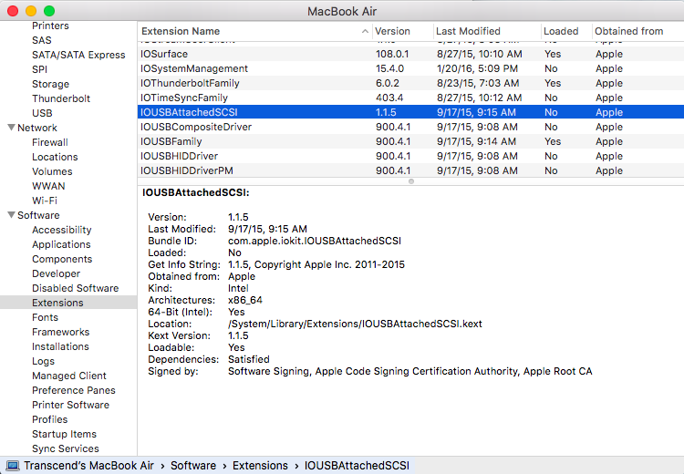Click the Get Info String copyright value
This screenshot has width=684, height=474.
316,264
